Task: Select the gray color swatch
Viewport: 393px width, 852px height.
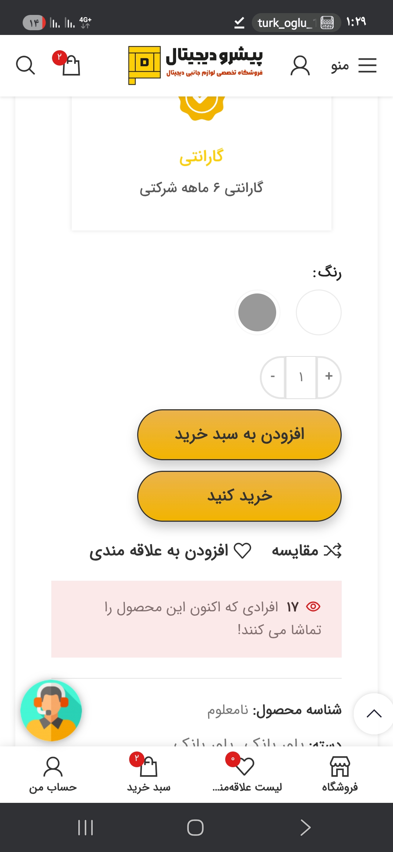Action: click(257, 312)
